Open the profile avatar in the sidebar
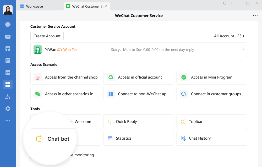 click(x=8, y=10)
